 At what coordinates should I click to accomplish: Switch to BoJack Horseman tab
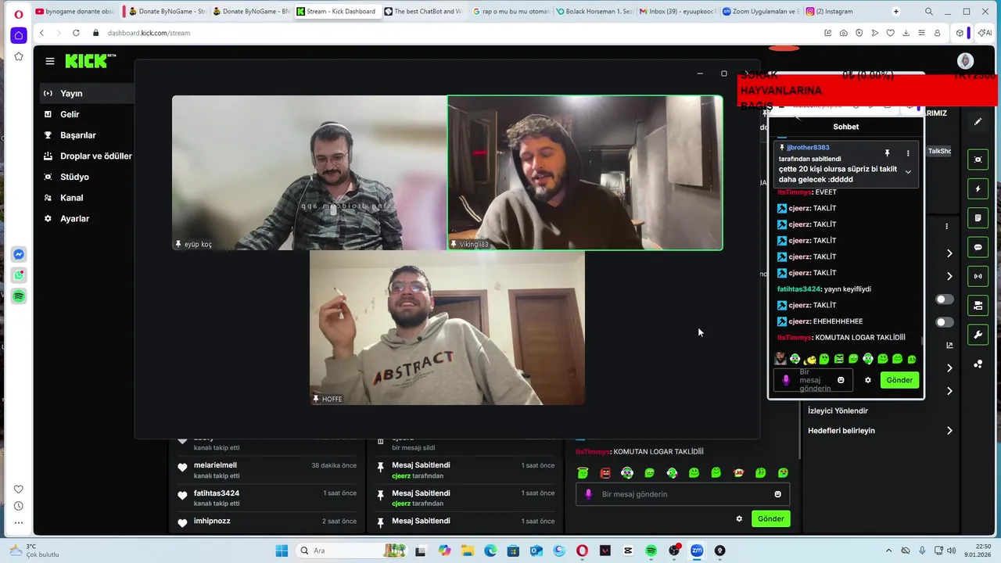coord(594,12)
